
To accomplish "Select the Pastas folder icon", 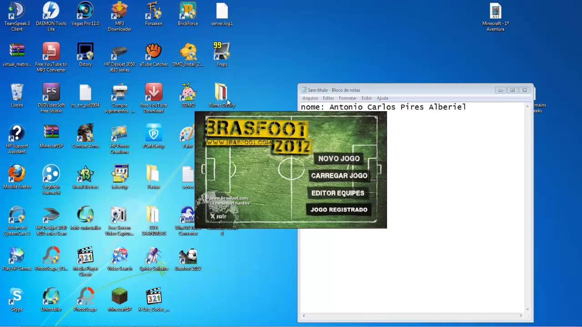I will (154, 178).
